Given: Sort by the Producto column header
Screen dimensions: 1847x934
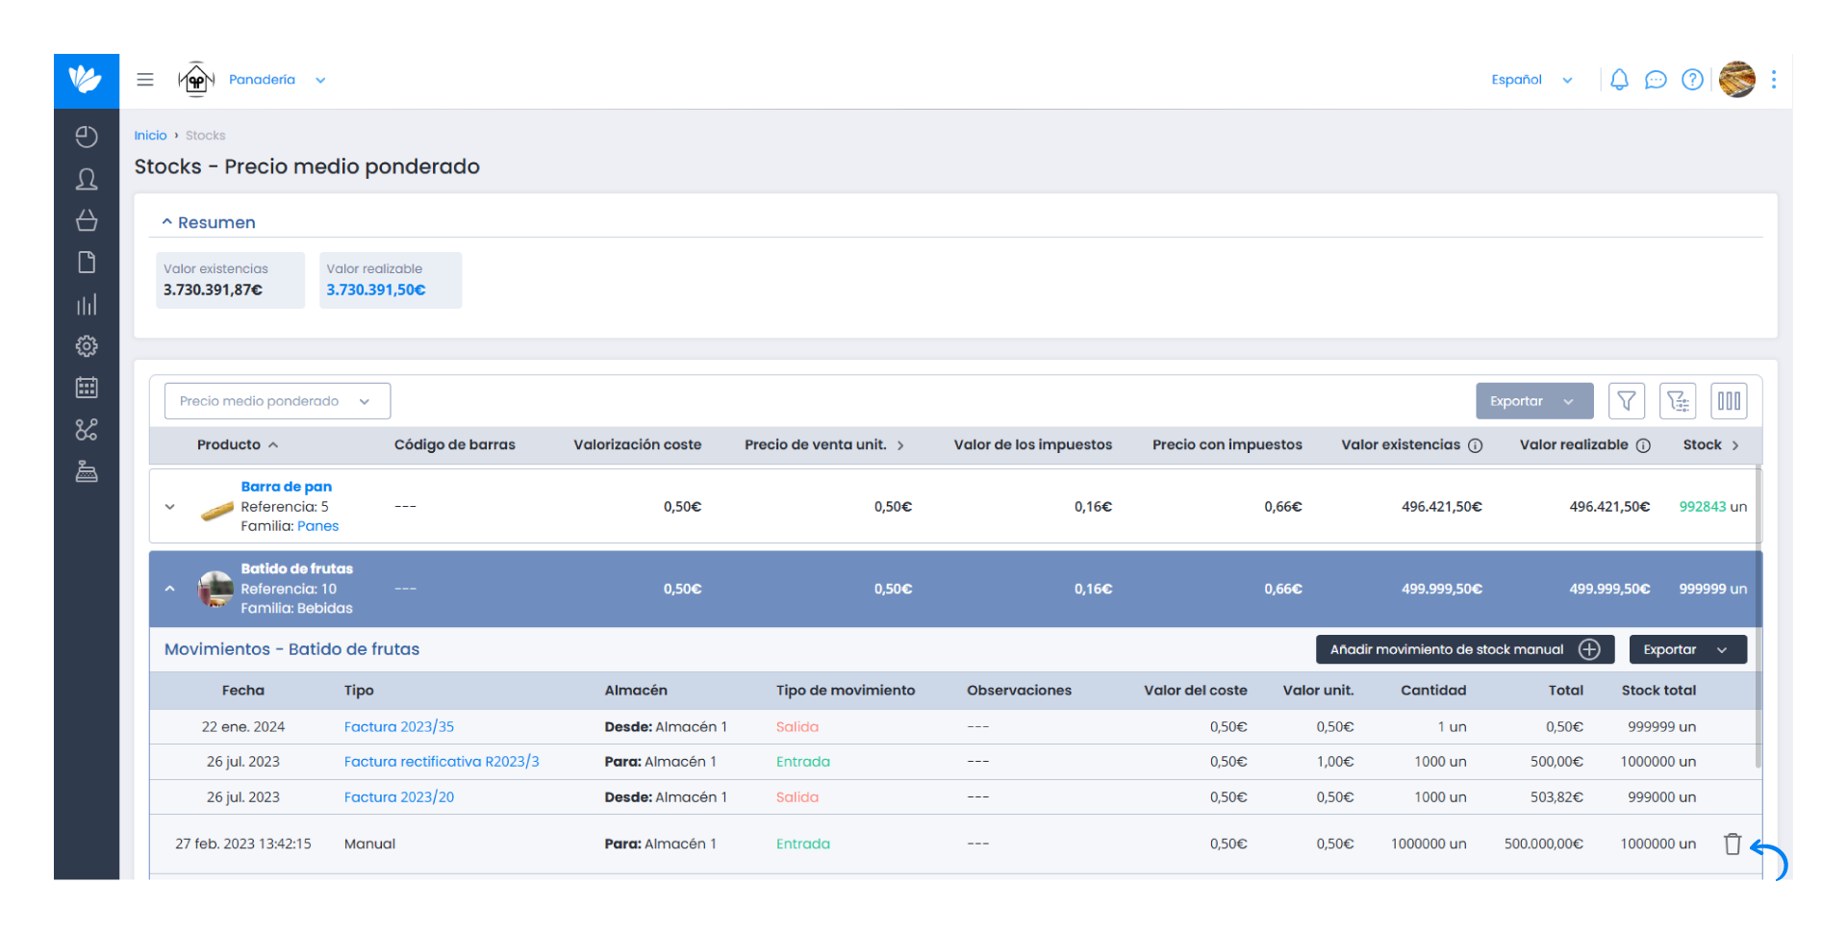Looking at the screenshot, I should (238, 444).
